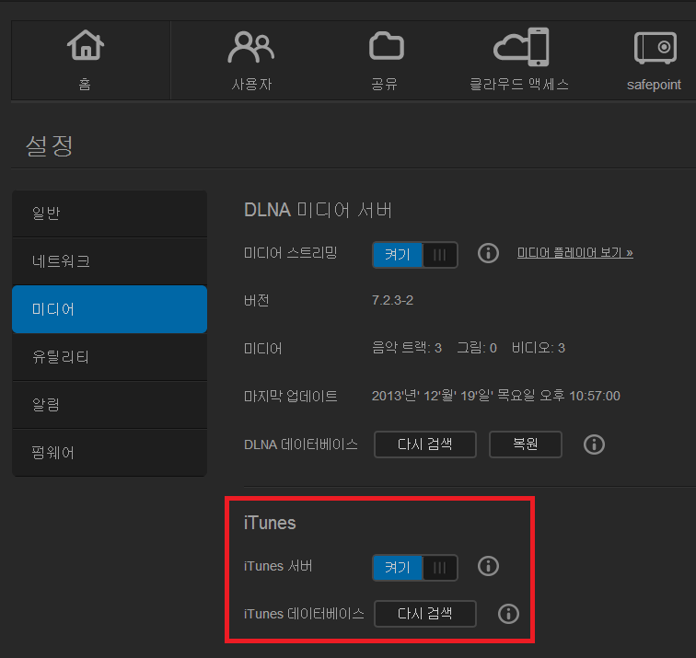Screen dimensions: 696x658
Task: Open the 공유 shares folder icon
Action: coord(385,46)
